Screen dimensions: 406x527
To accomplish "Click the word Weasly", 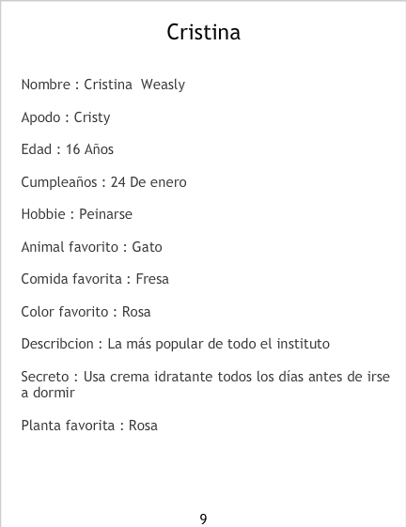I will click(x=163, y=85).
